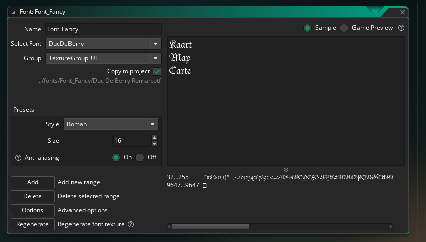Click the scrollbar right arrow
This screenshot has height=242, width=426.
click(x=391, y=227)
